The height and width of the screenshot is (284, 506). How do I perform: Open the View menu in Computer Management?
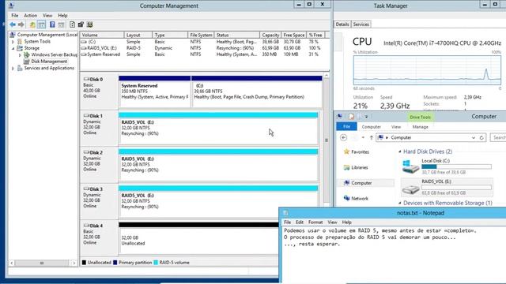pos(47,16)
